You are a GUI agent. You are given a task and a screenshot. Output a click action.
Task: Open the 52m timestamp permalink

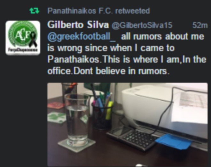pyautogui.click(x=200, y=25)
